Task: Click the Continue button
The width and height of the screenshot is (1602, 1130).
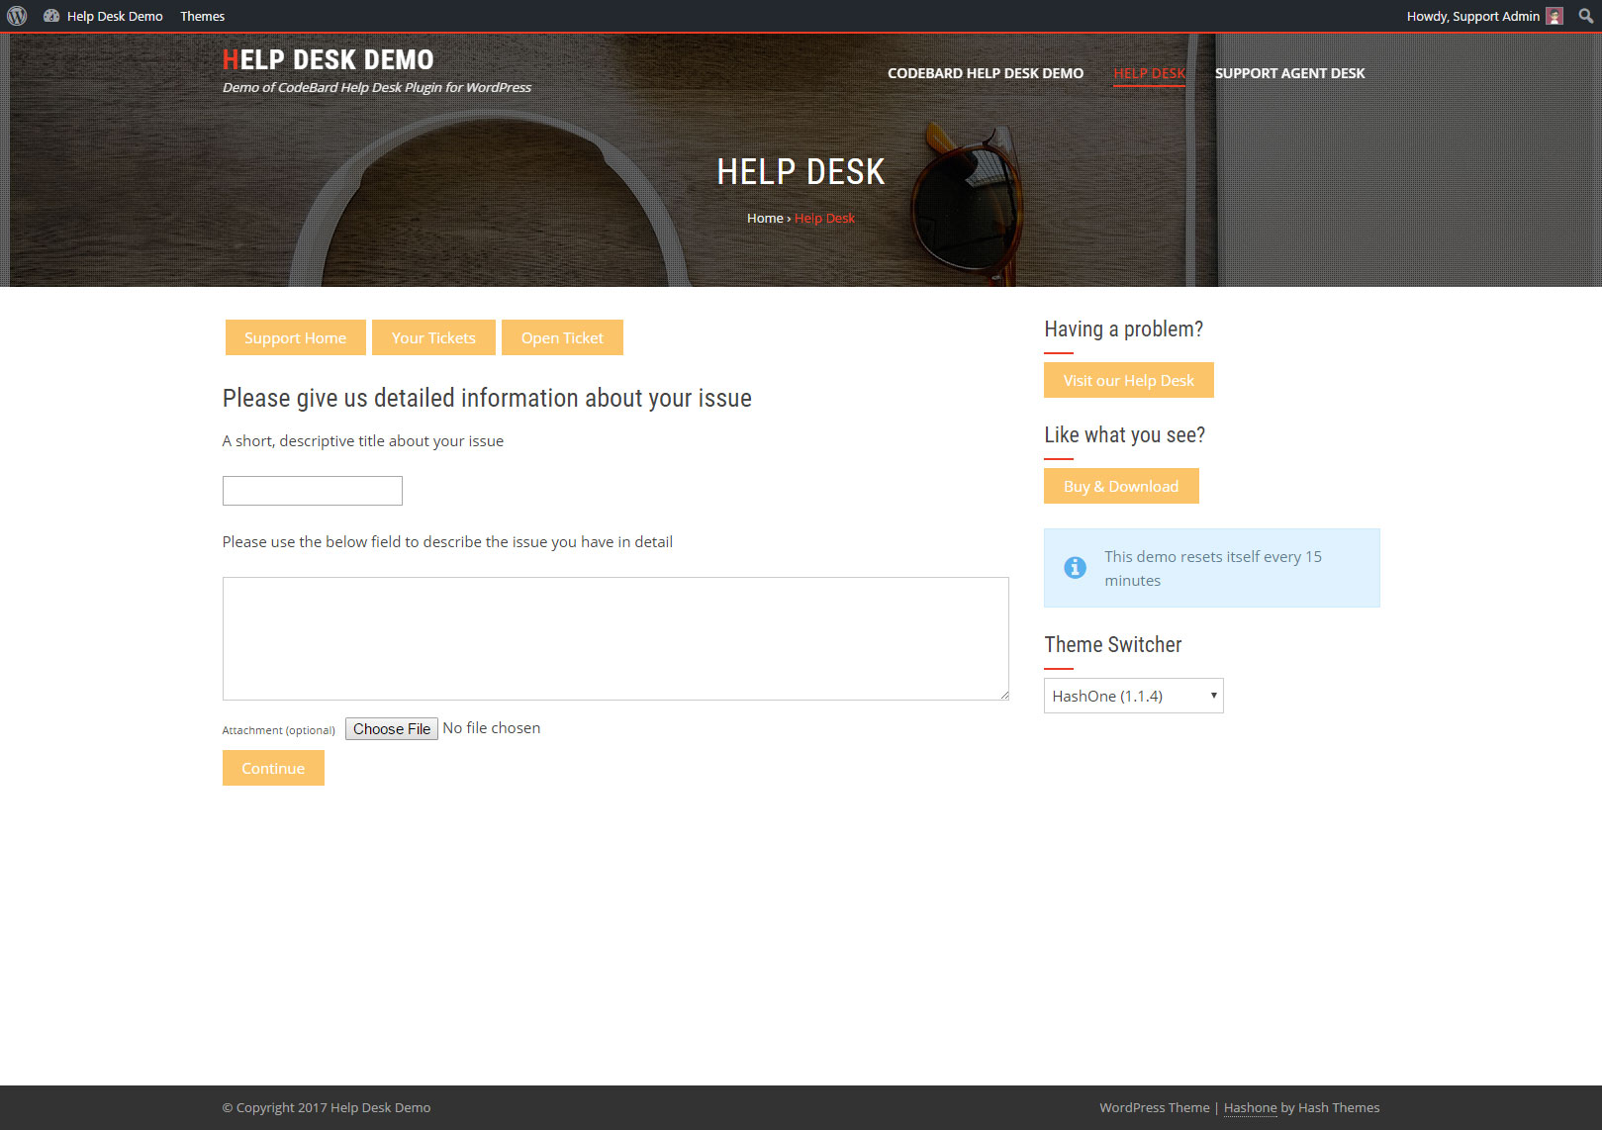Action: 273,768
